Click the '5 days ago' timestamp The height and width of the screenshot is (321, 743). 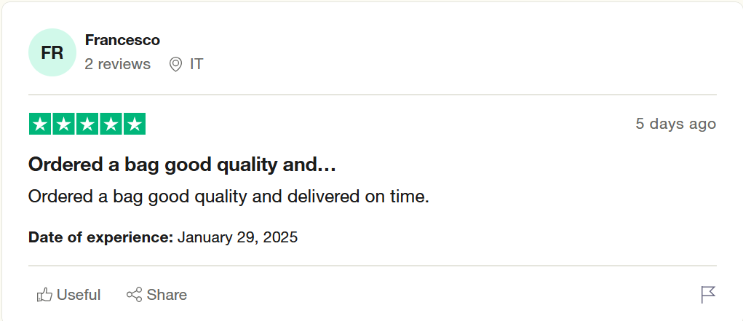click(x=676, y=124)
